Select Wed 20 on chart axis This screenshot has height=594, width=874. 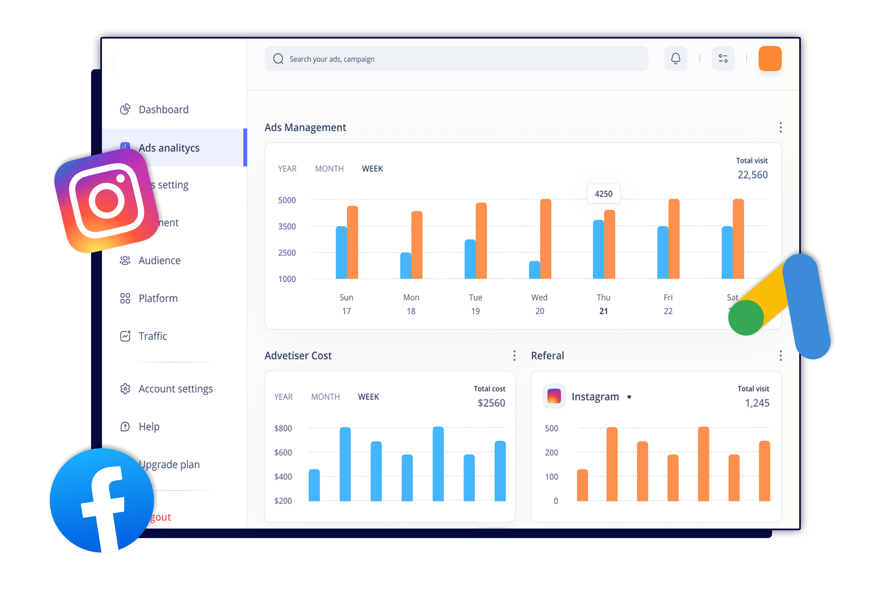click(x=539, y=304)
